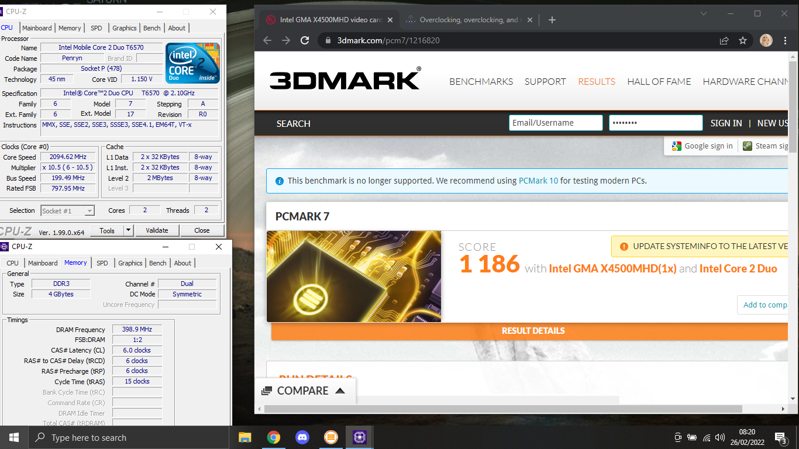Image resolution: width=799 pixels, height=449 pixels.
Task: Open BENCHMARKS menu on 3DMark
Action: coord(481,82)
